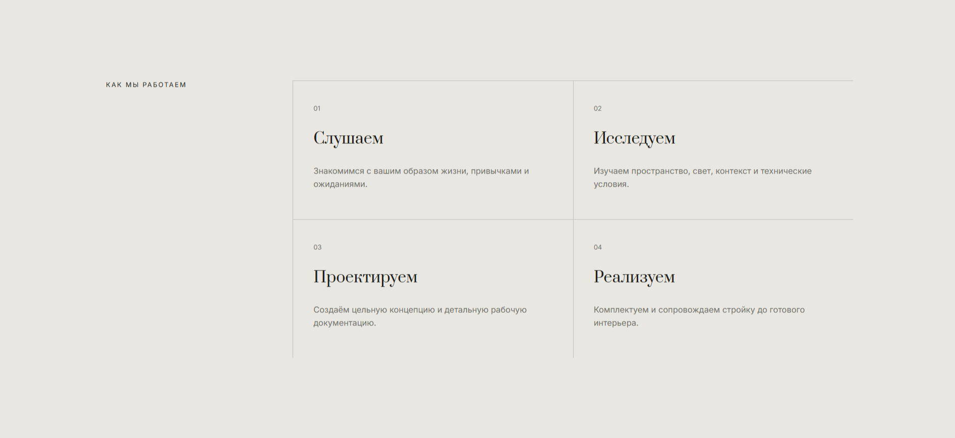Screen dimensions: 955x438
Task: Click the step number 04
Action: 598,247
